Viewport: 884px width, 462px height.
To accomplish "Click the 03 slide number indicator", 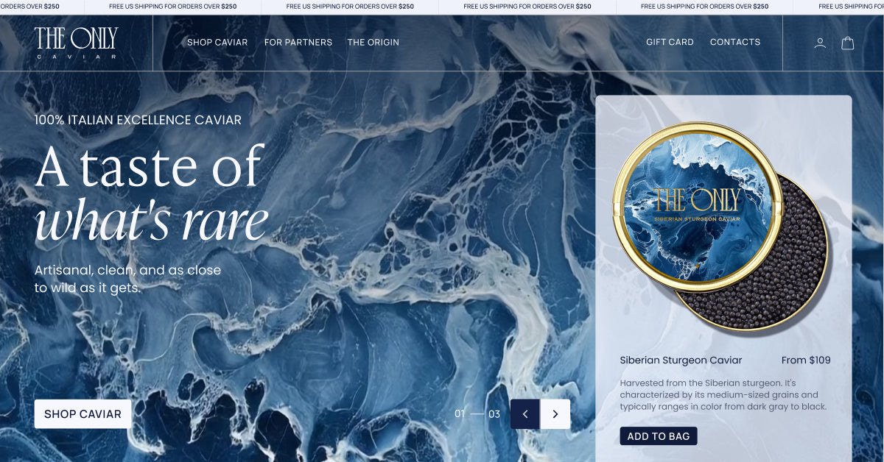I will [494, 414].
